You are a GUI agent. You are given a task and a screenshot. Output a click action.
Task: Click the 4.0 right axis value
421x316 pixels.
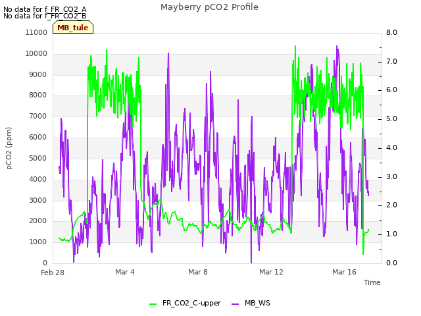click(392, 147)
